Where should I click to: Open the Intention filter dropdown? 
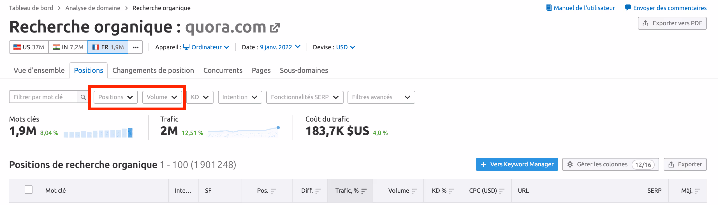coord(240,97)
